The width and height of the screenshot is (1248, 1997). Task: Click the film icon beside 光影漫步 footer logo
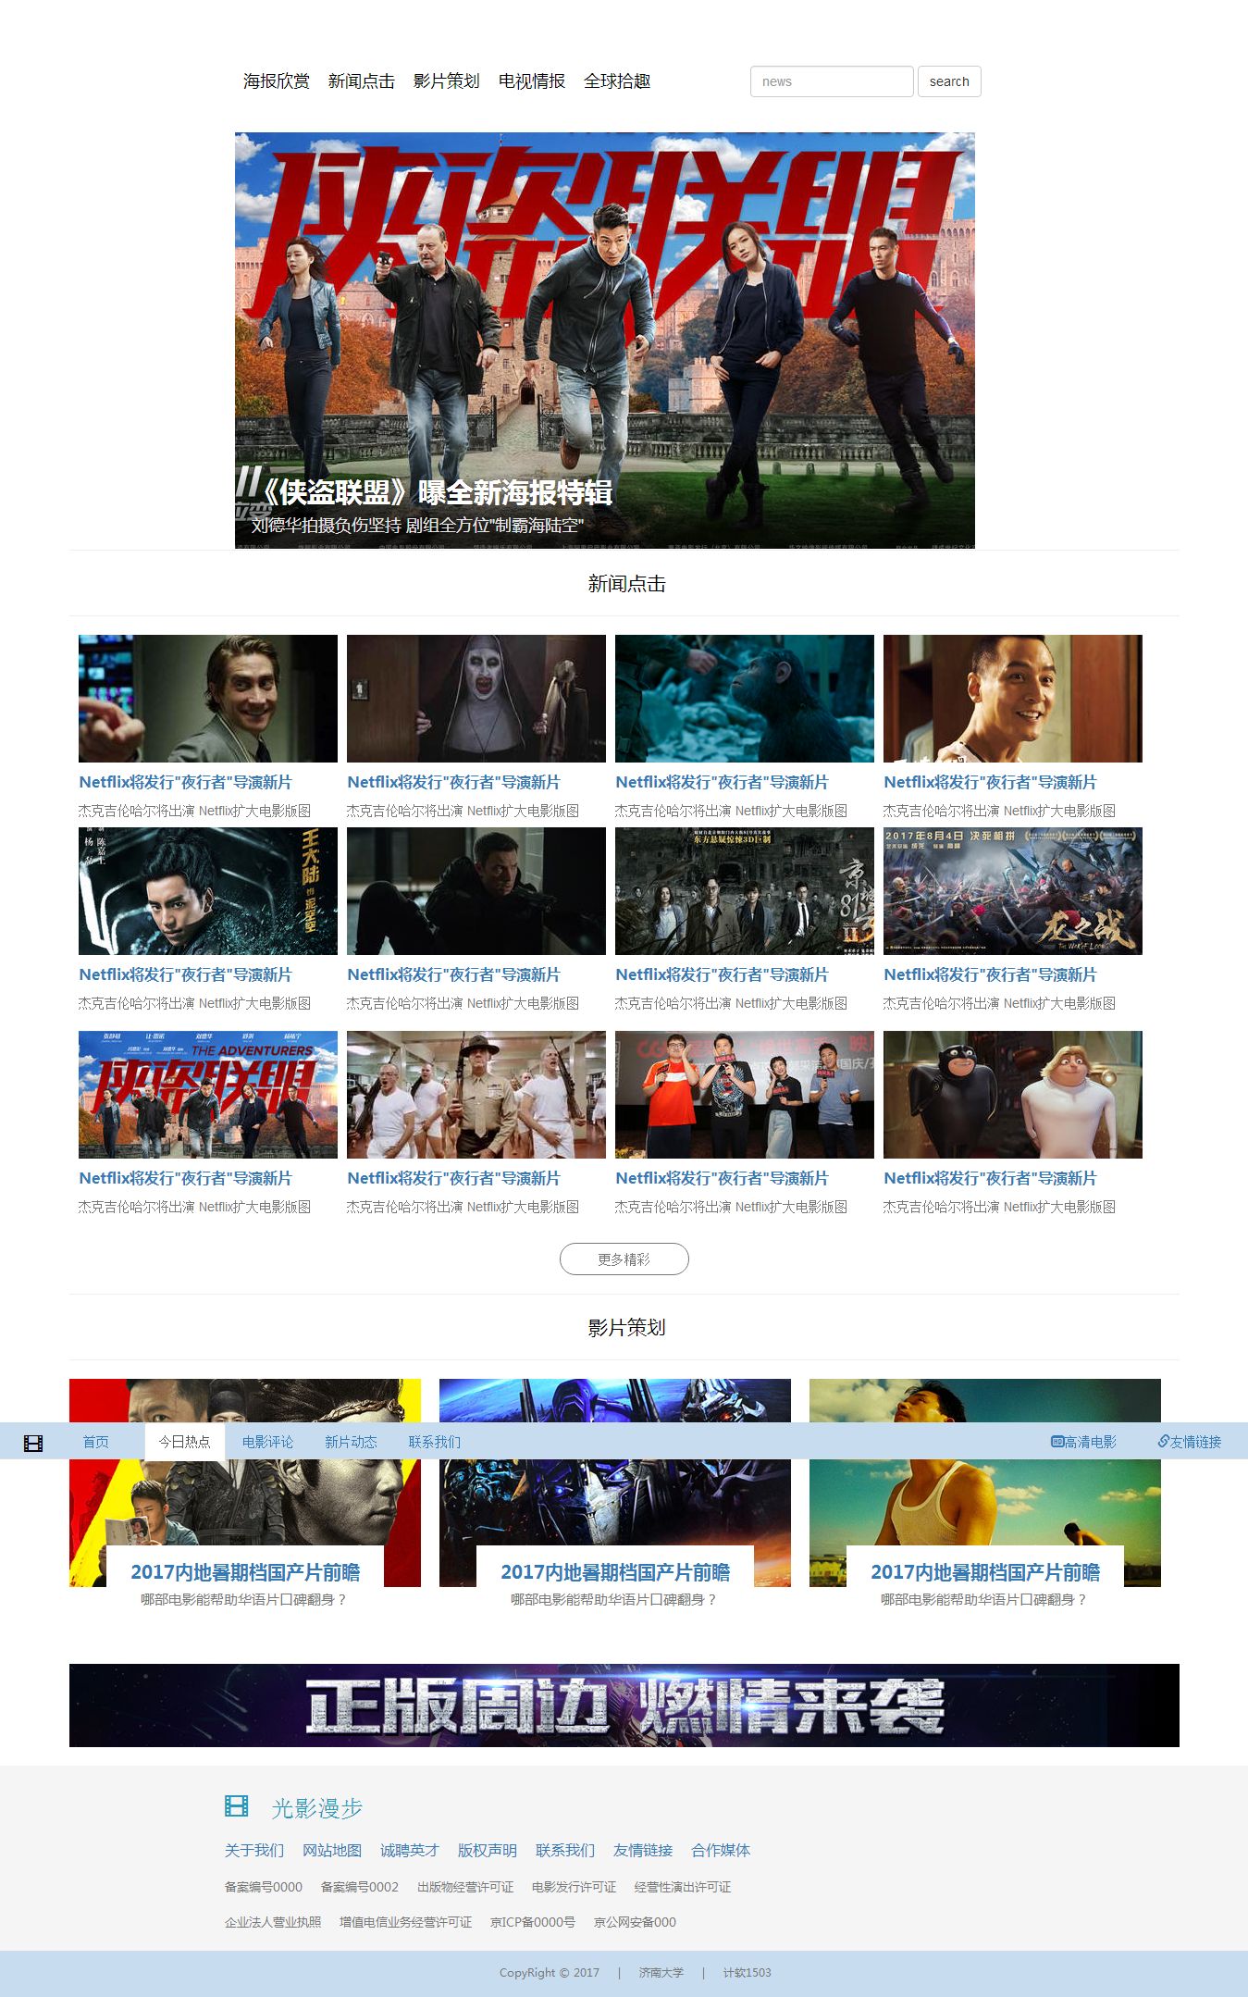237,1805
